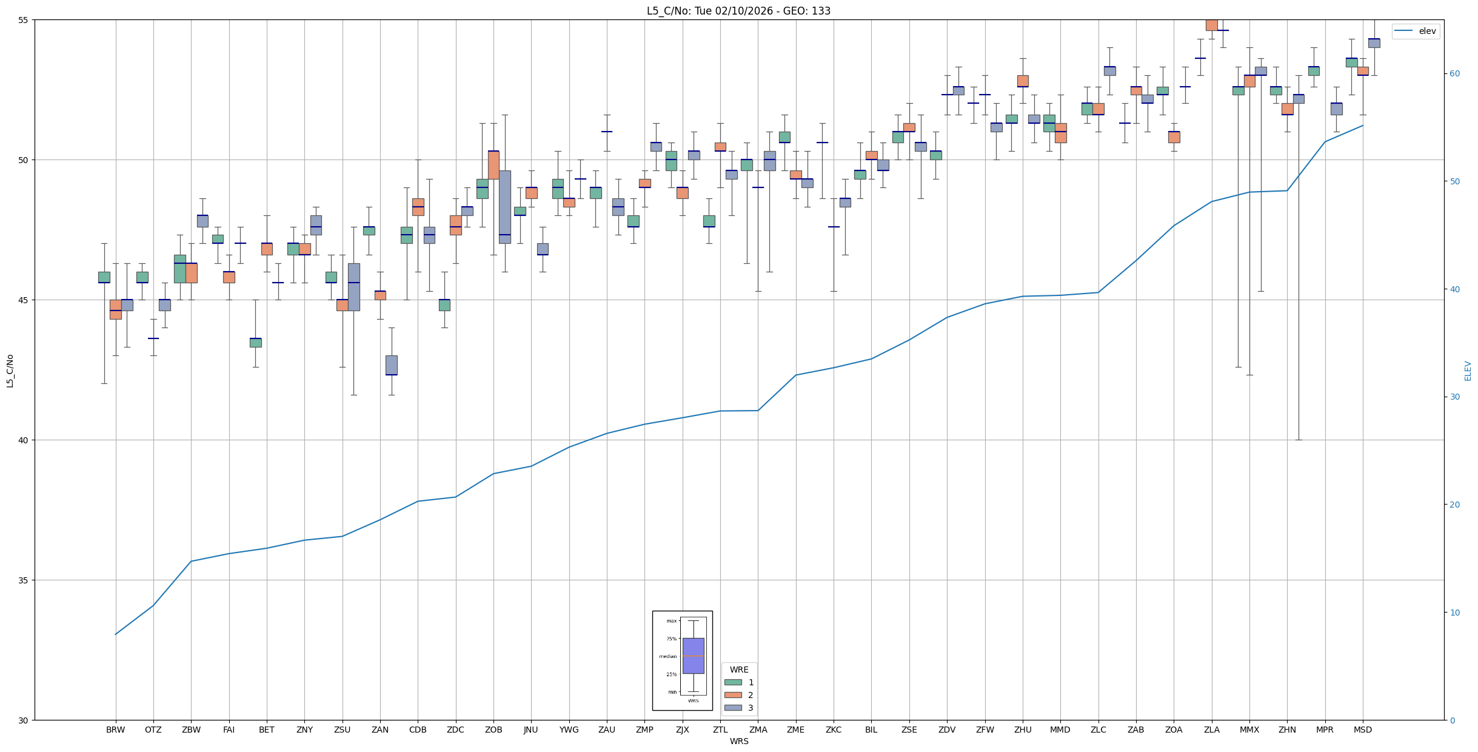Click the 55 tick on left axis
The width and height of the screenshot is (1478, 752).
pos(24,20)
